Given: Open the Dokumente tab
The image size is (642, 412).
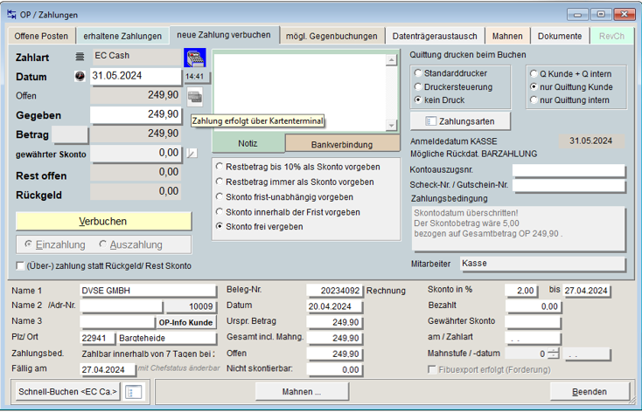Looking at the screenshot, I should tap(560, 36).
